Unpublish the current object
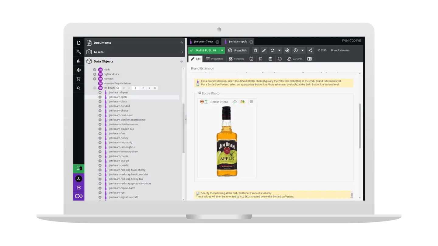This screenshot has width=438, height=246. [238, 50]
